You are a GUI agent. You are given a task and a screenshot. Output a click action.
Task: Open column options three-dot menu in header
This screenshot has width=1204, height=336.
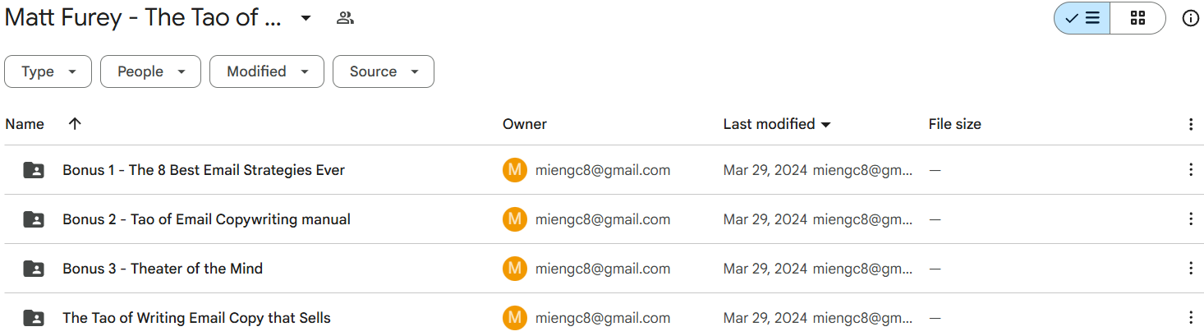[1191, 125]
